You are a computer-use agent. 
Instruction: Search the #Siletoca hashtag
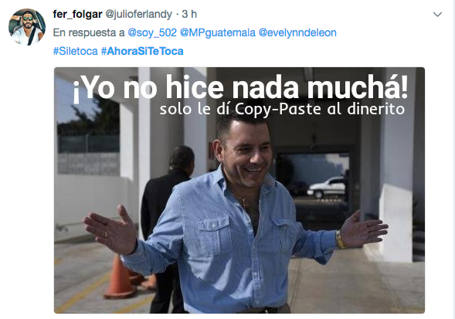[x=76, y=51]
